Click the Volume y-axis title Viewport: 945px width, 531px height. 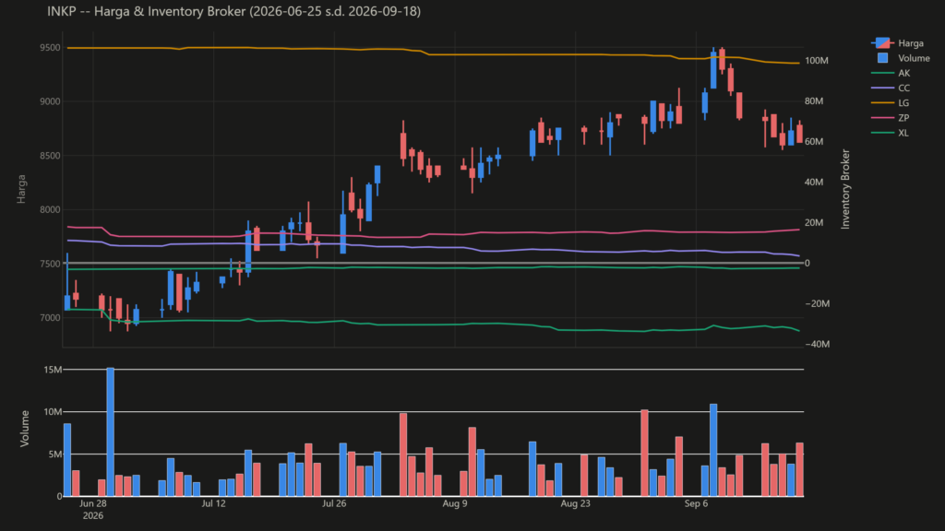click(25, 429)
